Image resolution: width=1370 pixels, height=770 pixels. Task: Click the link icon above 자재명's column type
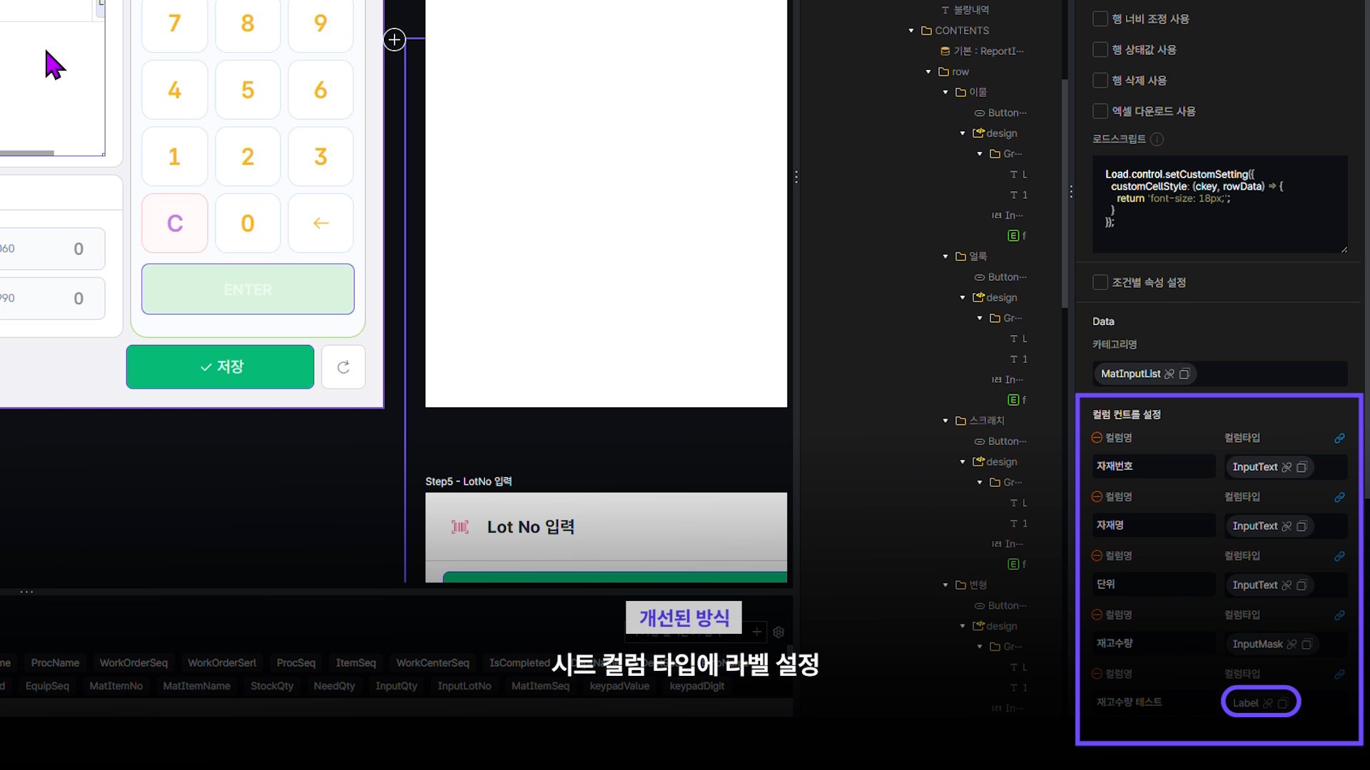click(x=1339, y=498)
